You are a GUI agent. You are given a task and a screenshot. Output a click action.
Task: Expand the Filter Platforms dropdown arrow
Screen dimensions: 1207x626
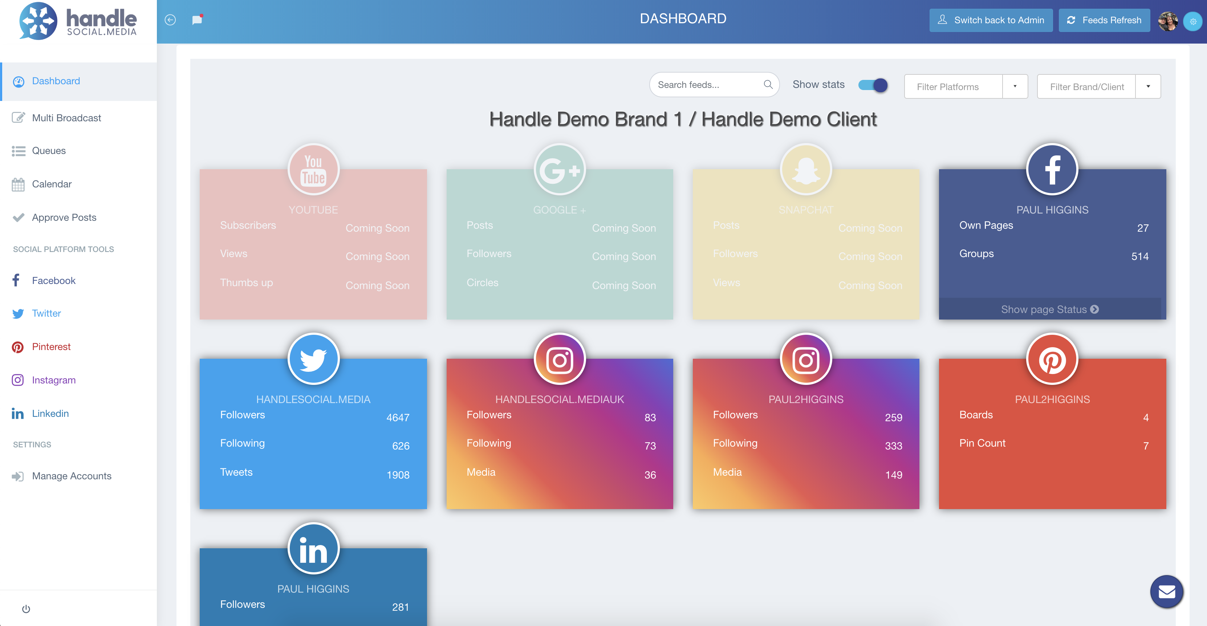1015,86
